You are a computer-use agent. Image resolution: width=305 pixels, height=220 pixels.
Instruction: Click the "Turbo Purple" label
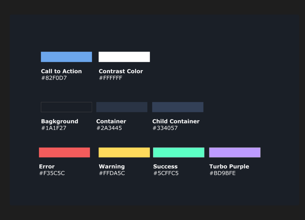point(229,166)
